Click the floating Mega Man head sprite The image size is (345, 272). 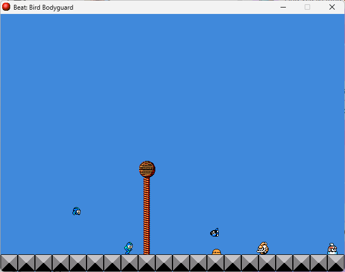[76, 211]
